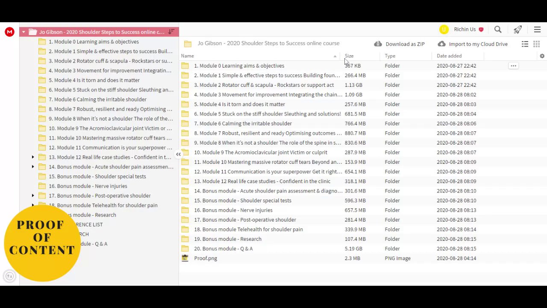Select row 19. Bonus module - Research
This screenshot has width=547, height=308.
[x=362, y=239]
